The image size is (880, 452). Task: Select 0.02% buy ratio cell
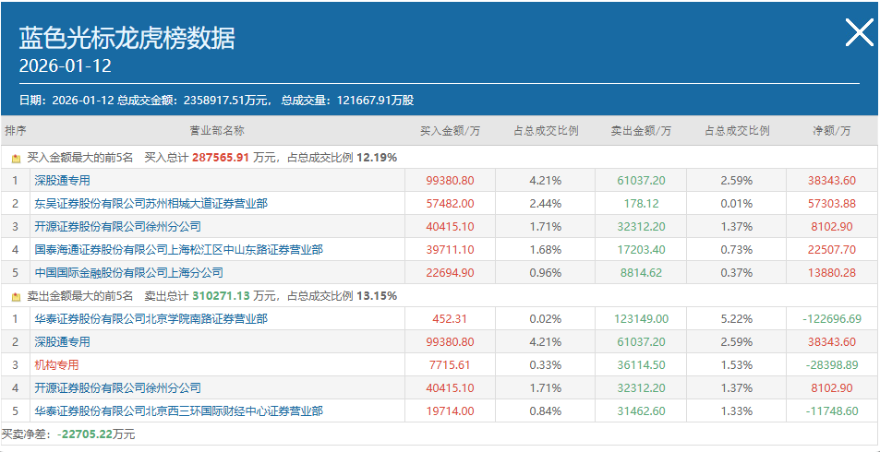(x=546, y=318)
